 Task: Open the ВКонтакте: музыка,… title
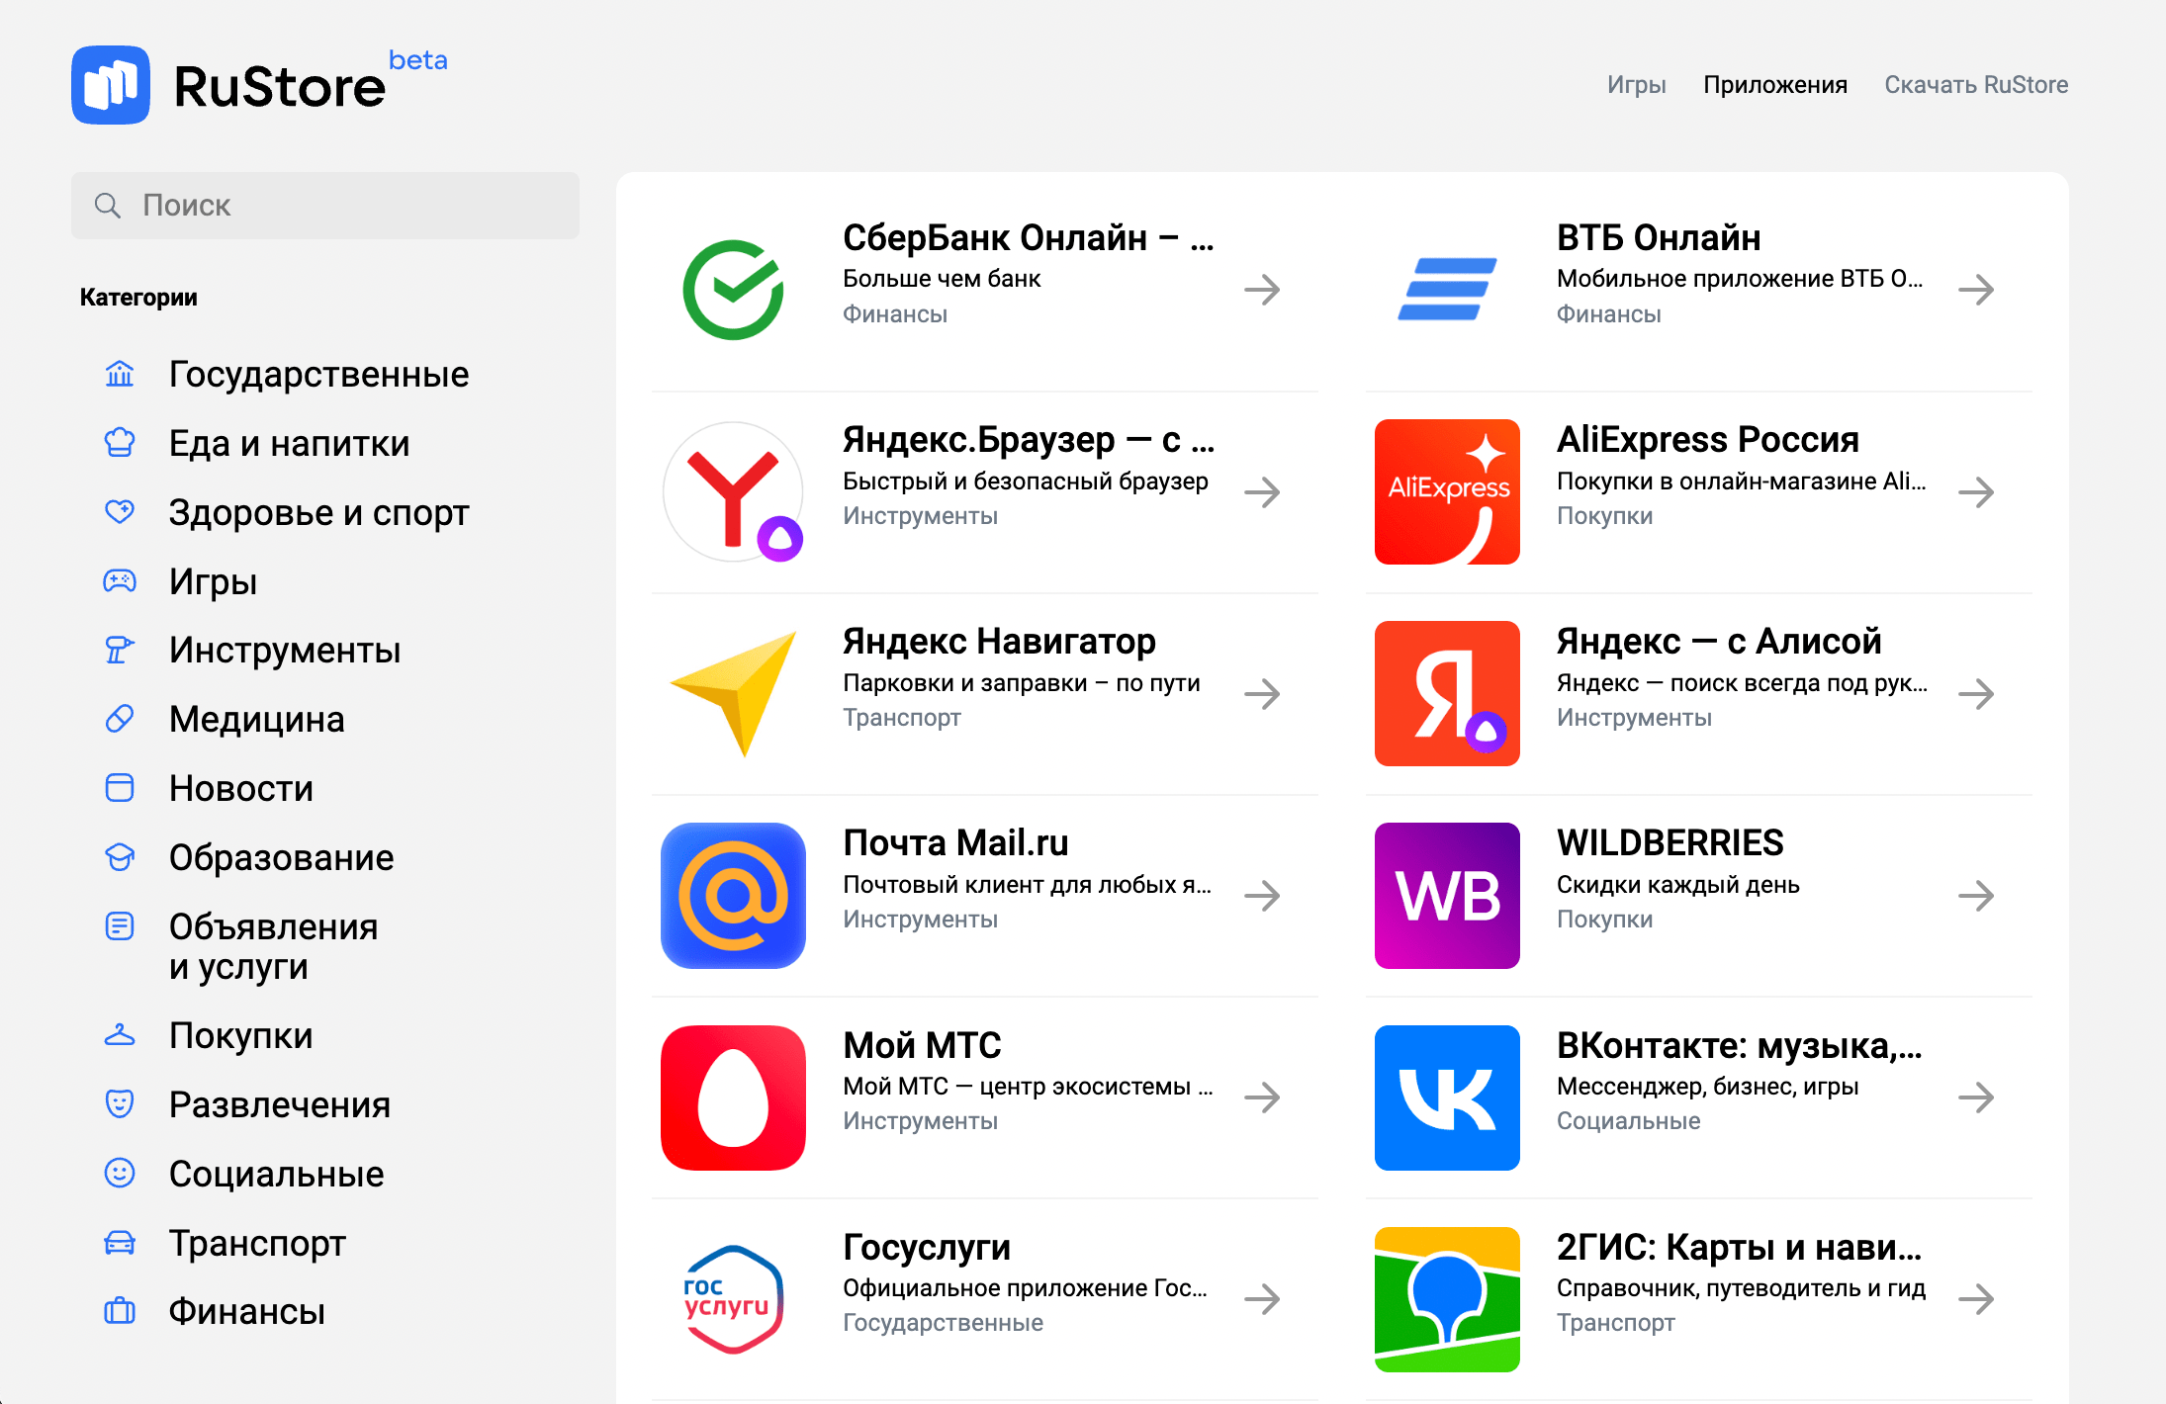(1739, 1045)
